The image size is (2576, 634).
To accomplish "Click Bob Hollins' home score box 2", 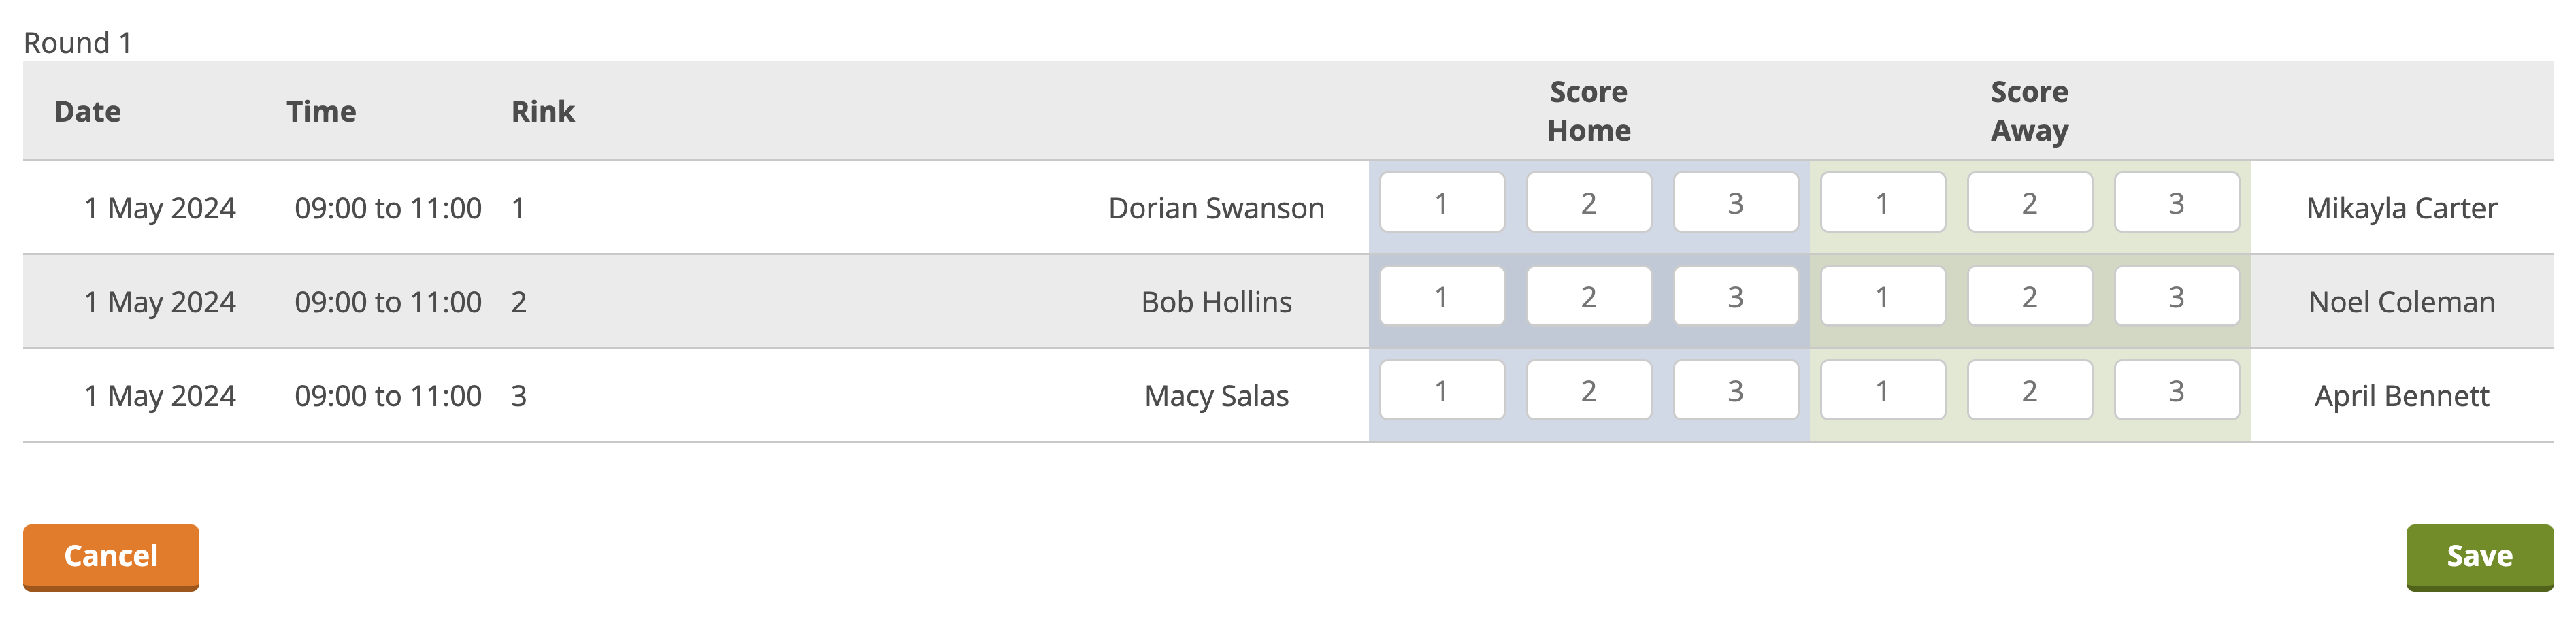I will tap(1589, 297).
